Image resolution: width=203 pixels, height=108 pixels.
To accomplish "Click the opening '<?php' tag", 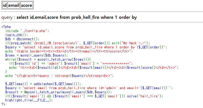I will point(6,27).
